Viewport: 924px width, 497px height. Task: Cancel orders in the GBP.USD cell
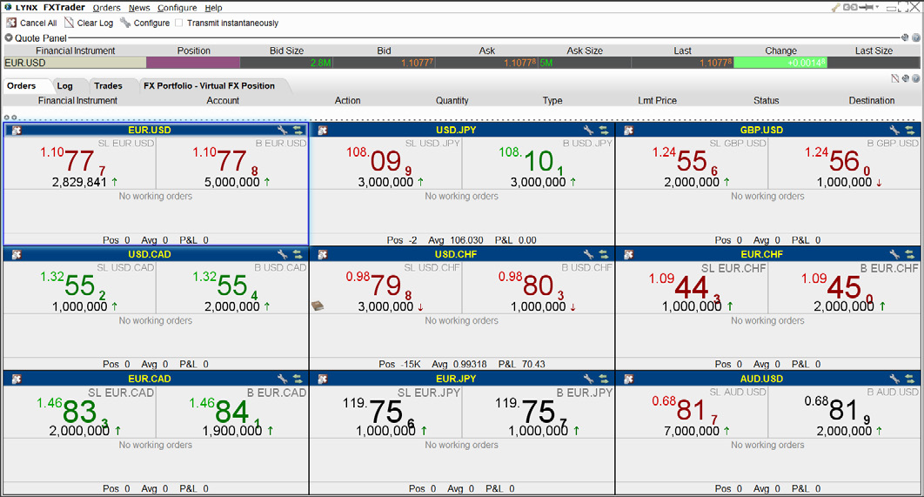(629, 131)
